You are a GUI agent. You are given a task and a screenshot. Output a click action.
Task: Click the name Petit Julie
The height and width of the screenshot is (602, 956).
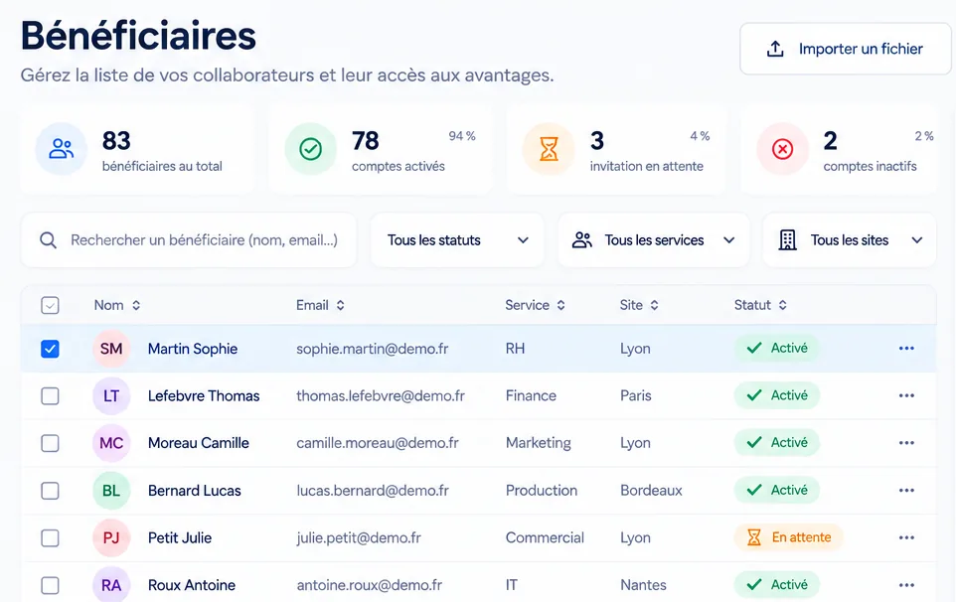pyautogui.click(x=180, y=538)
